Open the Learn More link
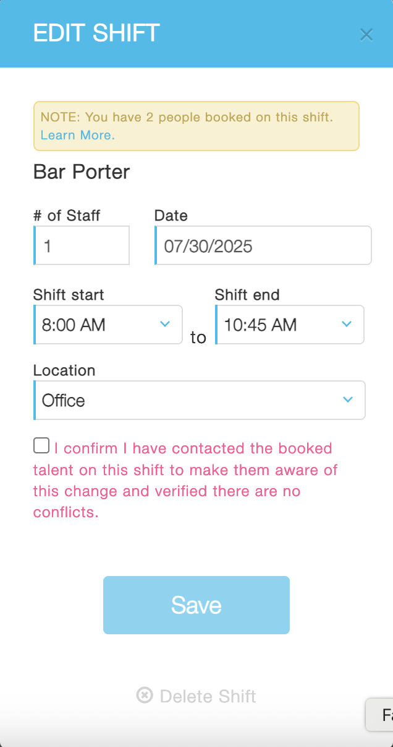The image size is (393, 747). (x=78, y=135)
